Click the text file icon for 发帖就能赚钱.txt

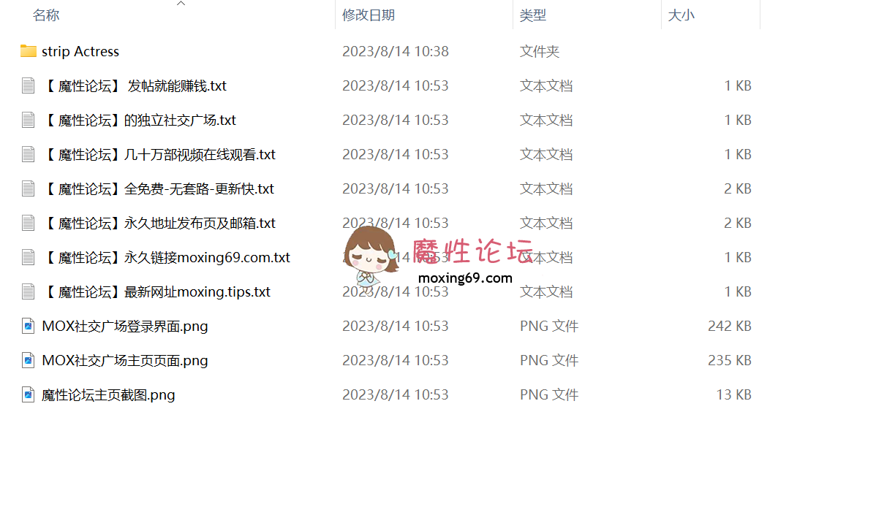pos(29,85)
